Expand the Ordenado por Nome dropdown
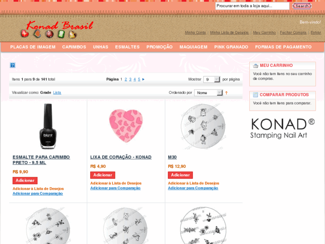The height and width of the screenshot is (244, 325). pos(208,93)
